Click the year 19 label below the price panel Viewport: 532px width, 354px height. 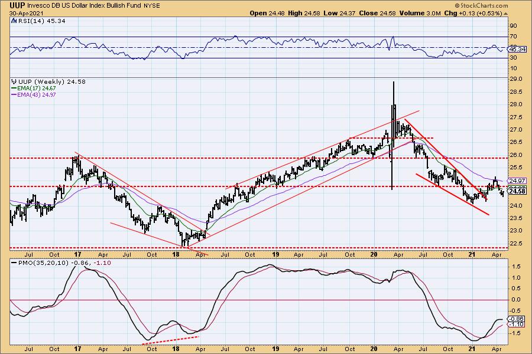(275, 254)
